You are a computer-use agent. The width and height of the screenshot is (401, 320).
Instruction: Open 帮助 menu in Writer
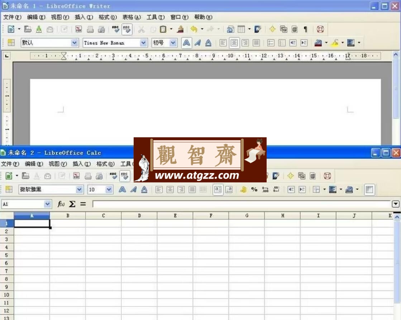[x=203, y=17]
